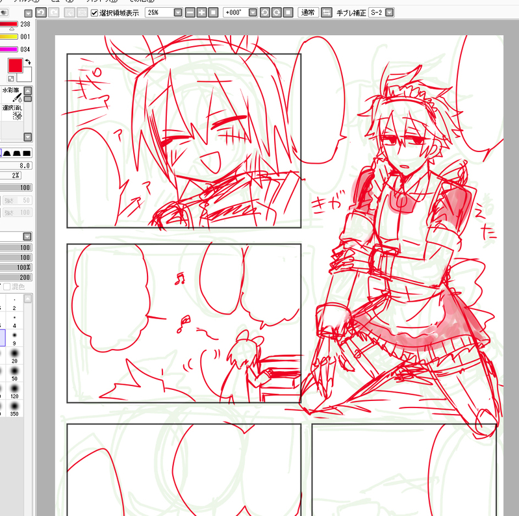Select the 水彩筆 watercolor brush tool

pyautogui.click(x=12, y=94)
